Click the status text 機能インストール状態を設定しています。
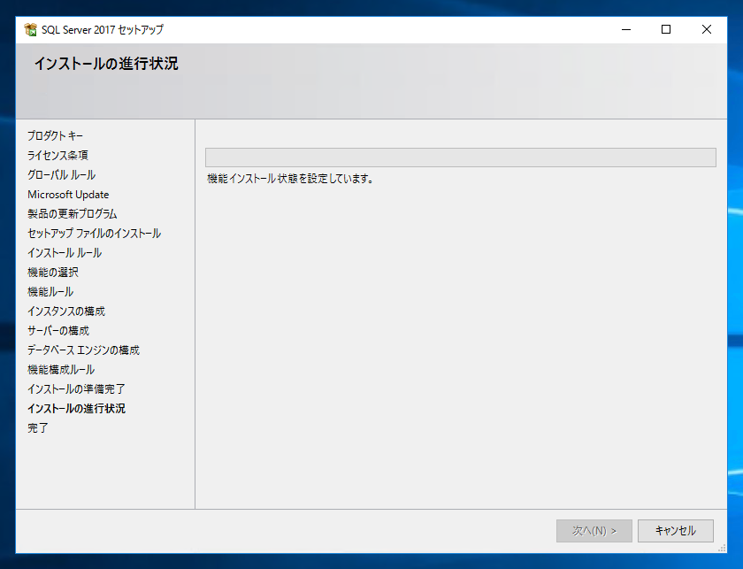This screenshot has height=569, width=743. point(290,179)
